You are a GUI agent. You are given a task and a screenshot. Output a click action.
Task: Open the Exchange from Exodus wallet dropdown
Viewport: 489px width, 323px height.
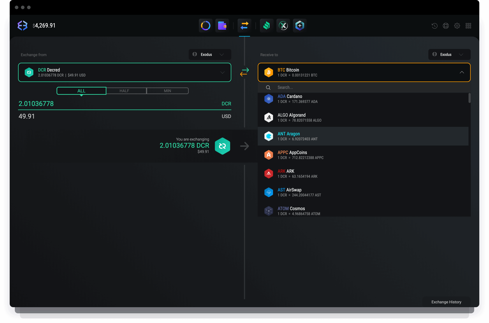click(x=210, y=55)
